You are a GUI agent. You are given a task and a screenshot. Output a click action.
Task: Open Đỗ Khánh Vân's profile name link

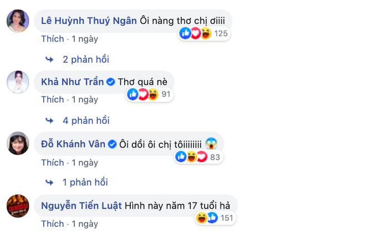pyautogui.click(x=73, y=143)
